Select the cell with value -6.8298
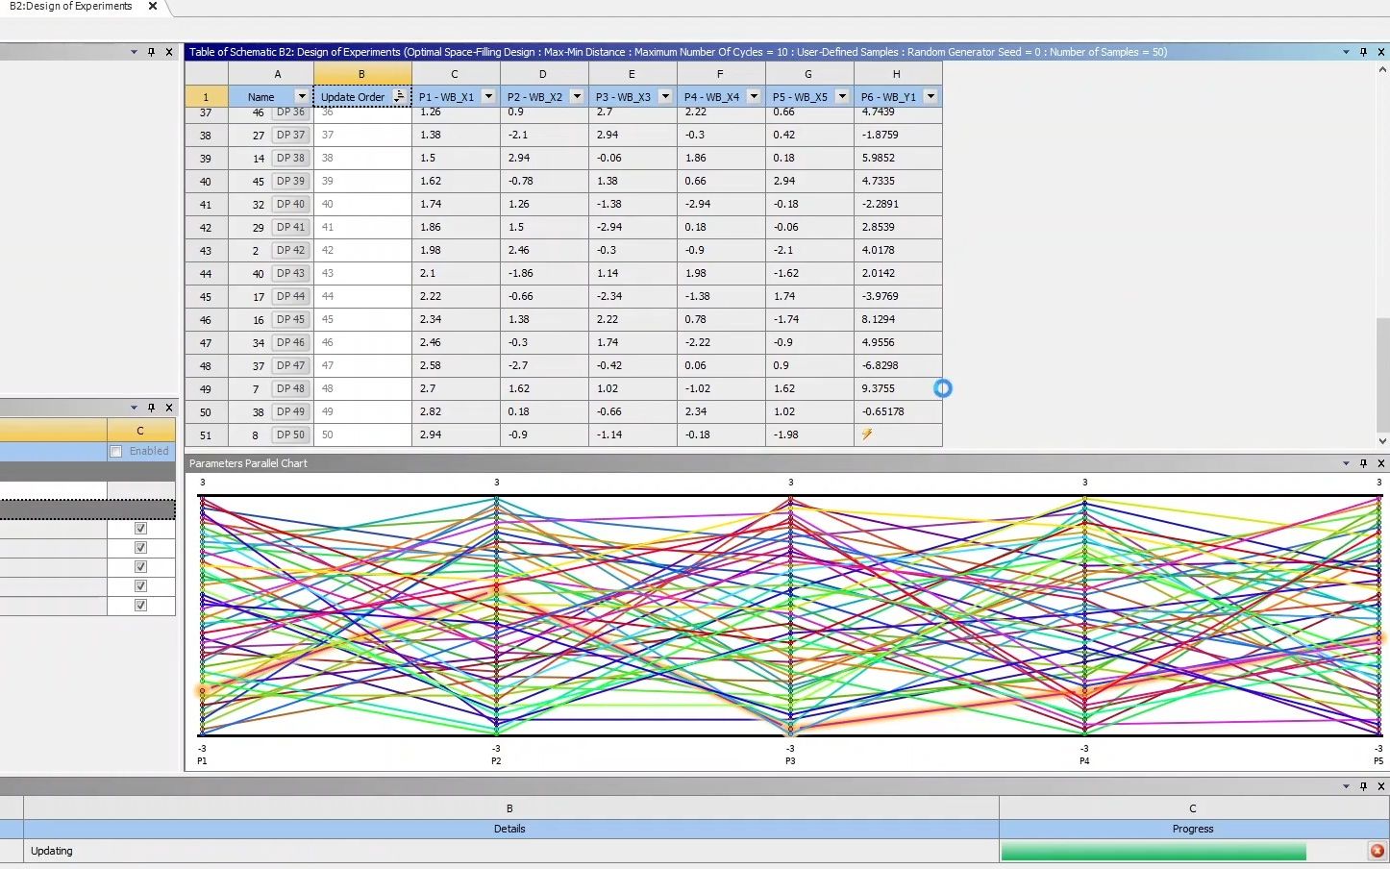 pos(898,365)
